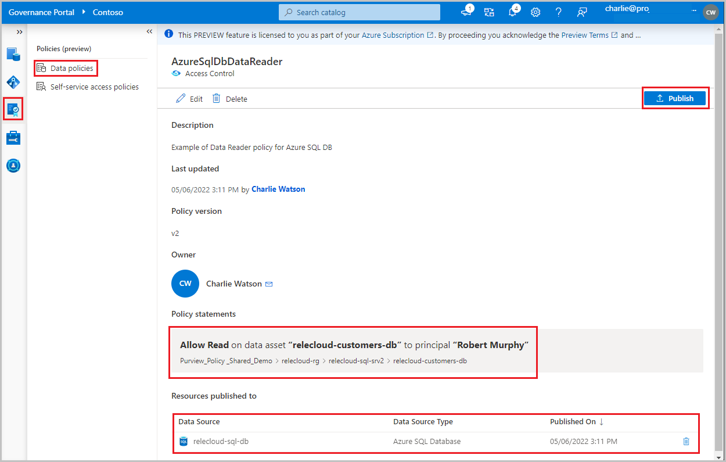This screenshot has width=726, height=462.
Task: Publish the AzureSqlDbDataReader policy
Action: point(675,98)
